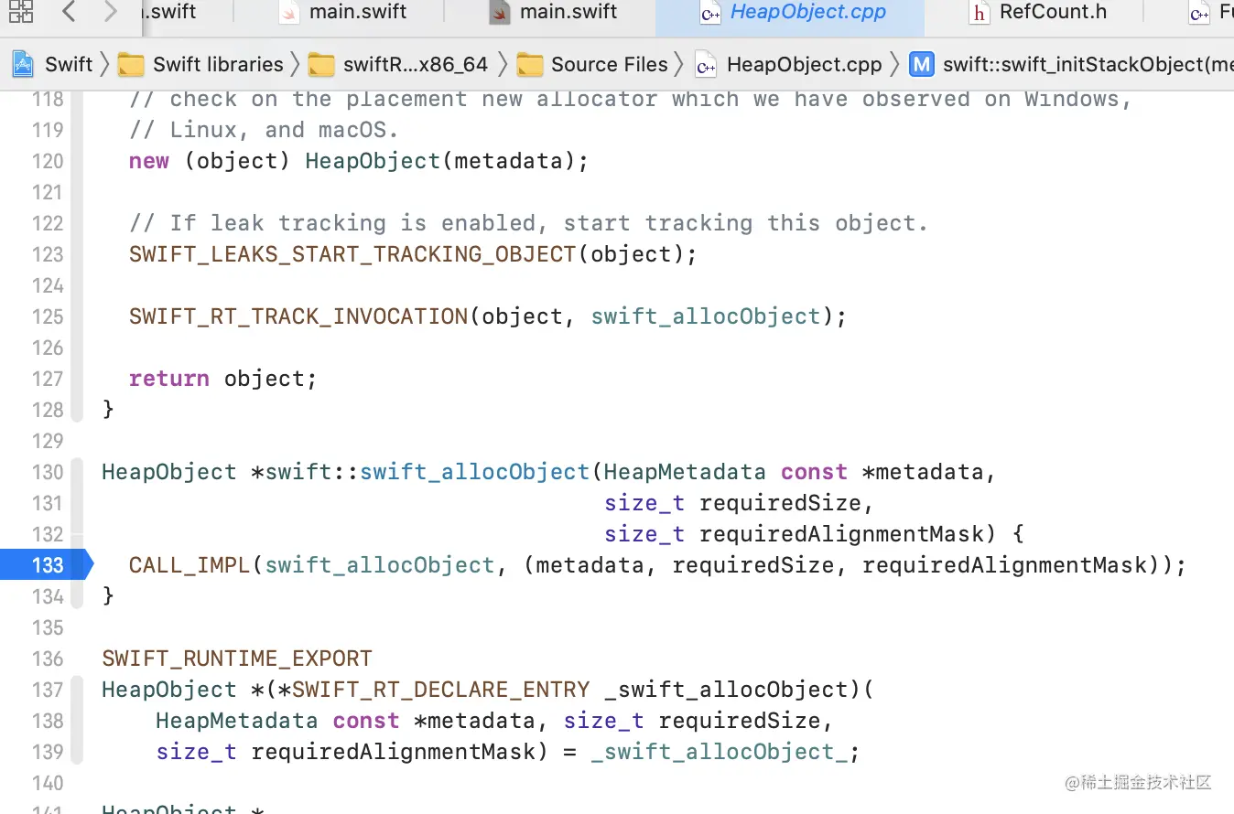The height and width of the screenshot is (814, 1234).
Task: Select the second main.swift tab
Action: tap(568, 12)
